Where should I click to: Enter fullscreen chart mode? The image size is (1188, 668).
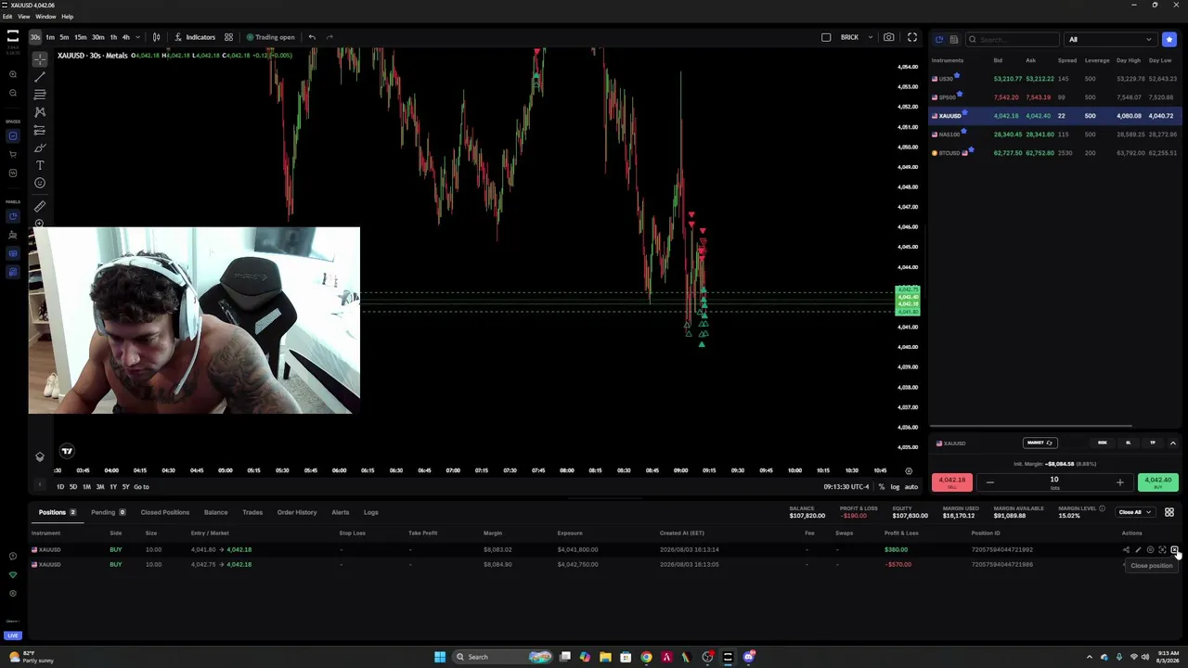click(x=912, y=37)
